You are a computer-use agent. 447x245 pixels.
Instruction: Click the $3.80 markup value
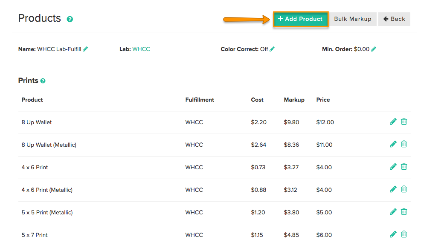[291, 212]
